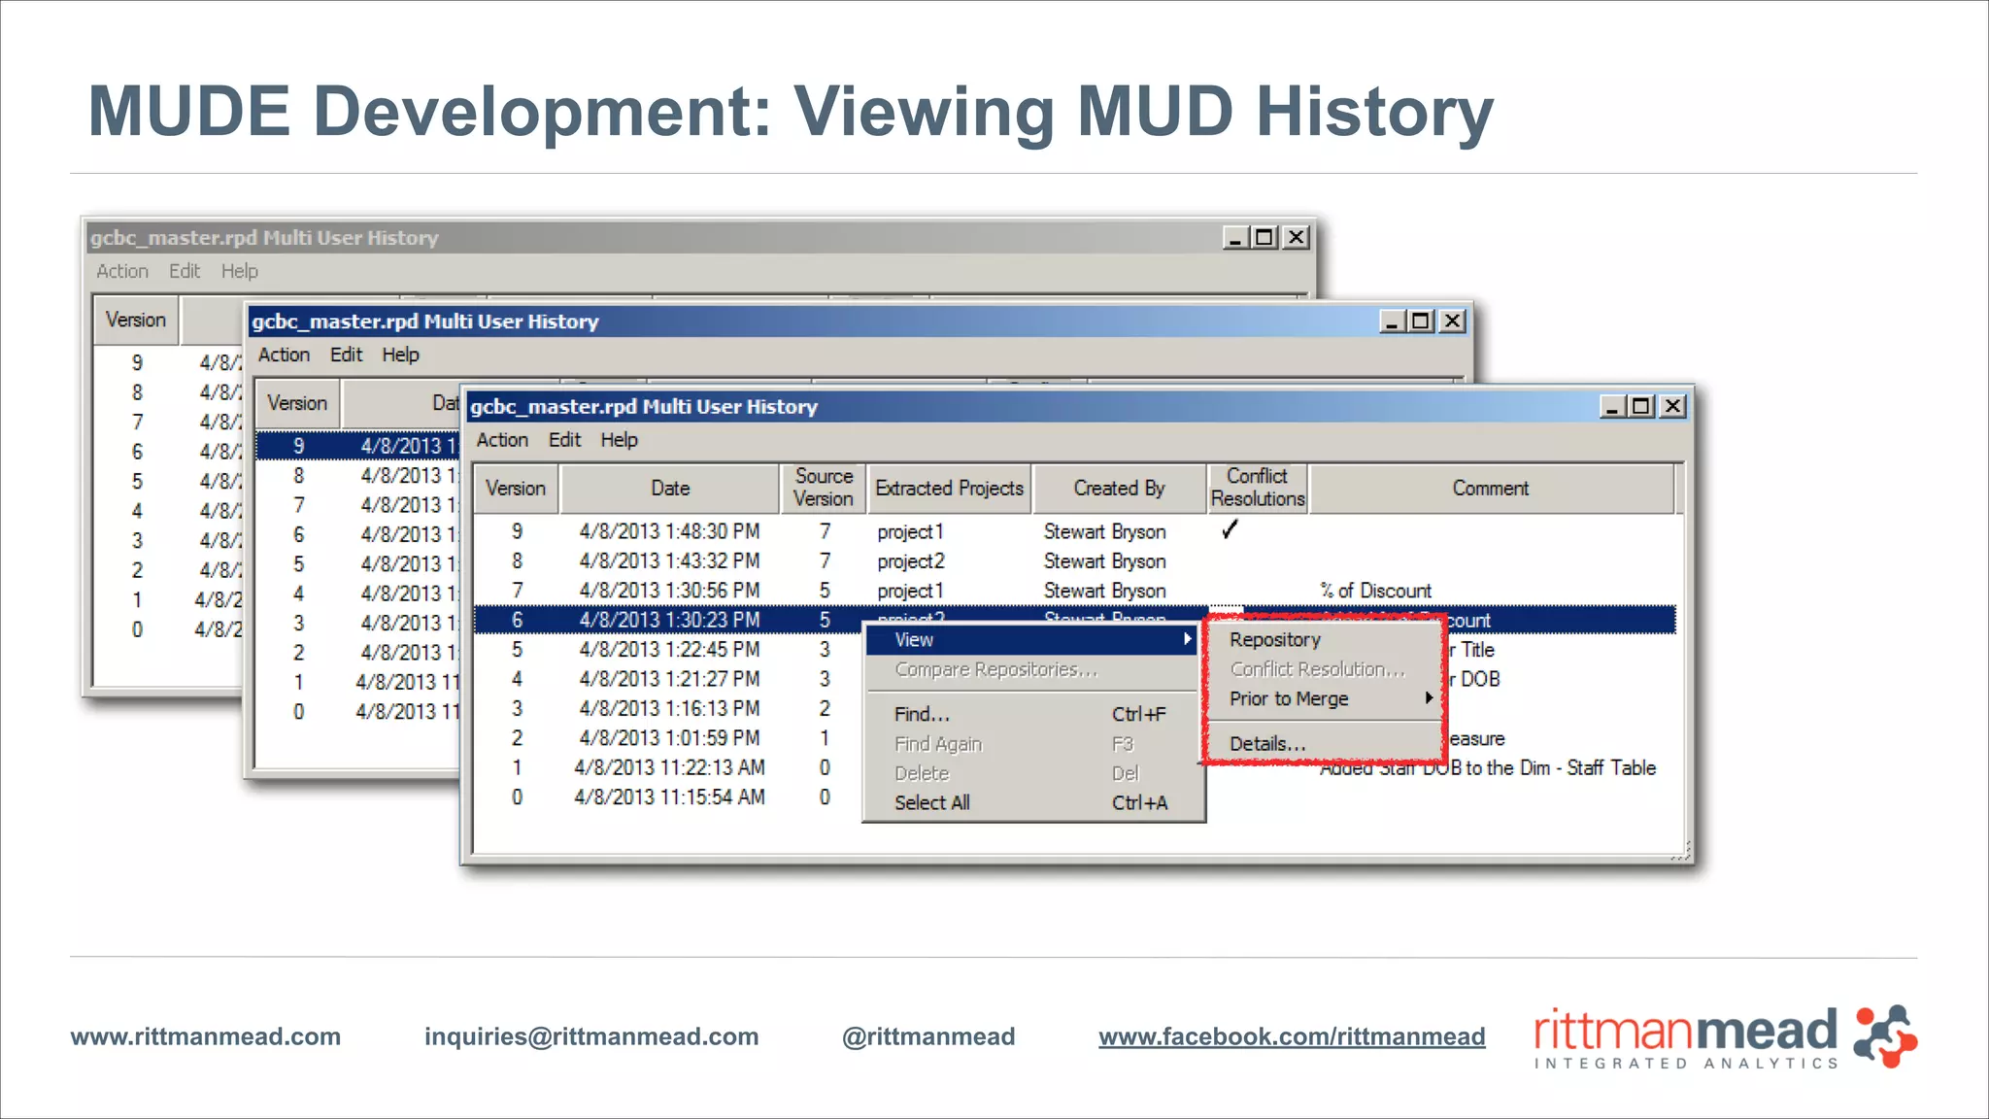The height and width of the screenshot is (1119, 1989).
Task: Open Help menu in front window
Action: [619, 440]
